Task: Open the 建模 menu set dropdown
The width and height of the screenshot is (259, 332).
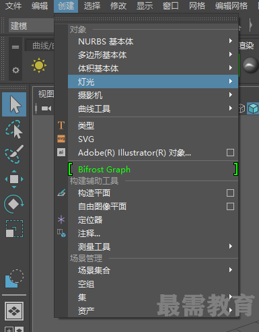Action: 31,26
